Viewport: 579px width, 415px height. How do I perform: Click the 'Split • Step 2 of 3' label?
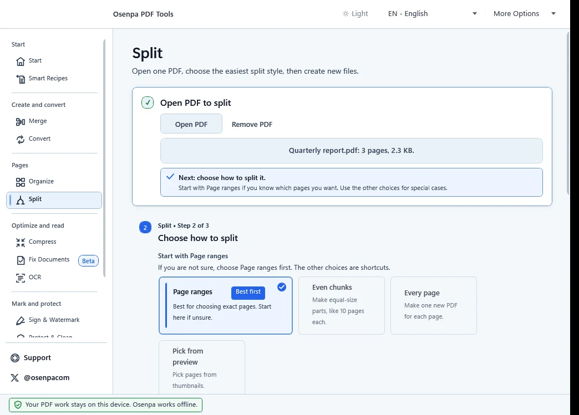click(x=183, y=226)
